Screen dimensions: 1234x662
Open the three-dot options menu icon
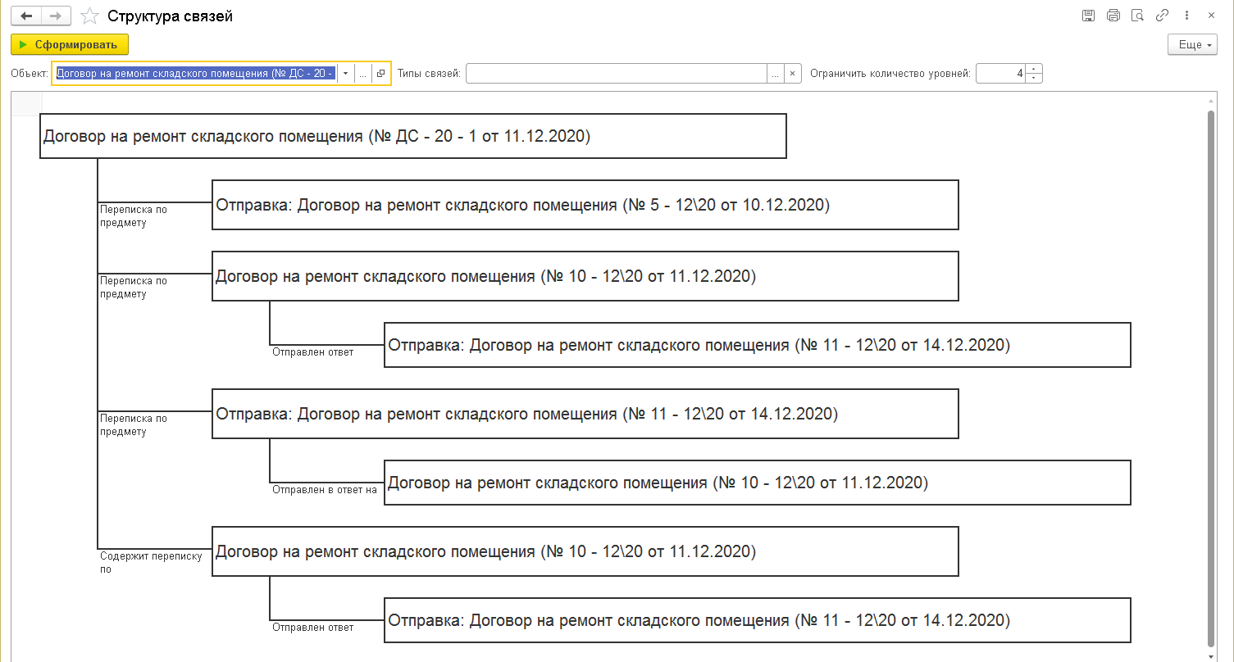[1186, 16]
